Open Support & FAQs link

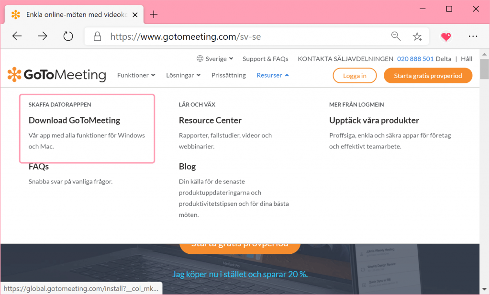[x=265, y=58]
